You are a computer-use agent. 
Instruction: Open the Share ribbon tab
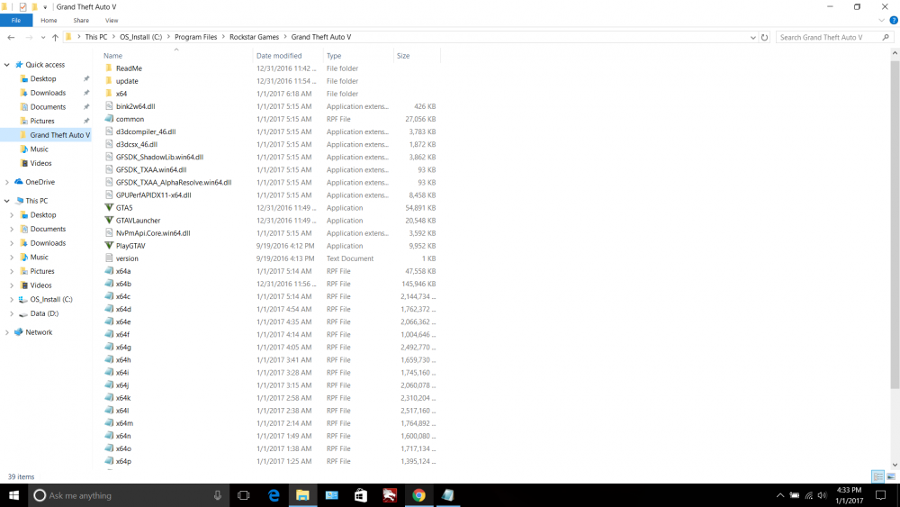pyautogui.click(x=81, y=20)
